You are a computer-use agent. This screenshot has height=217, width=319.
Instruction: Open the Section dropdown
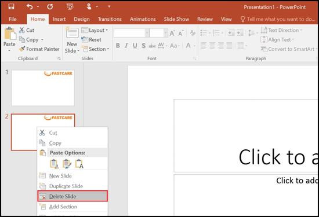click(x=96, y=49)
